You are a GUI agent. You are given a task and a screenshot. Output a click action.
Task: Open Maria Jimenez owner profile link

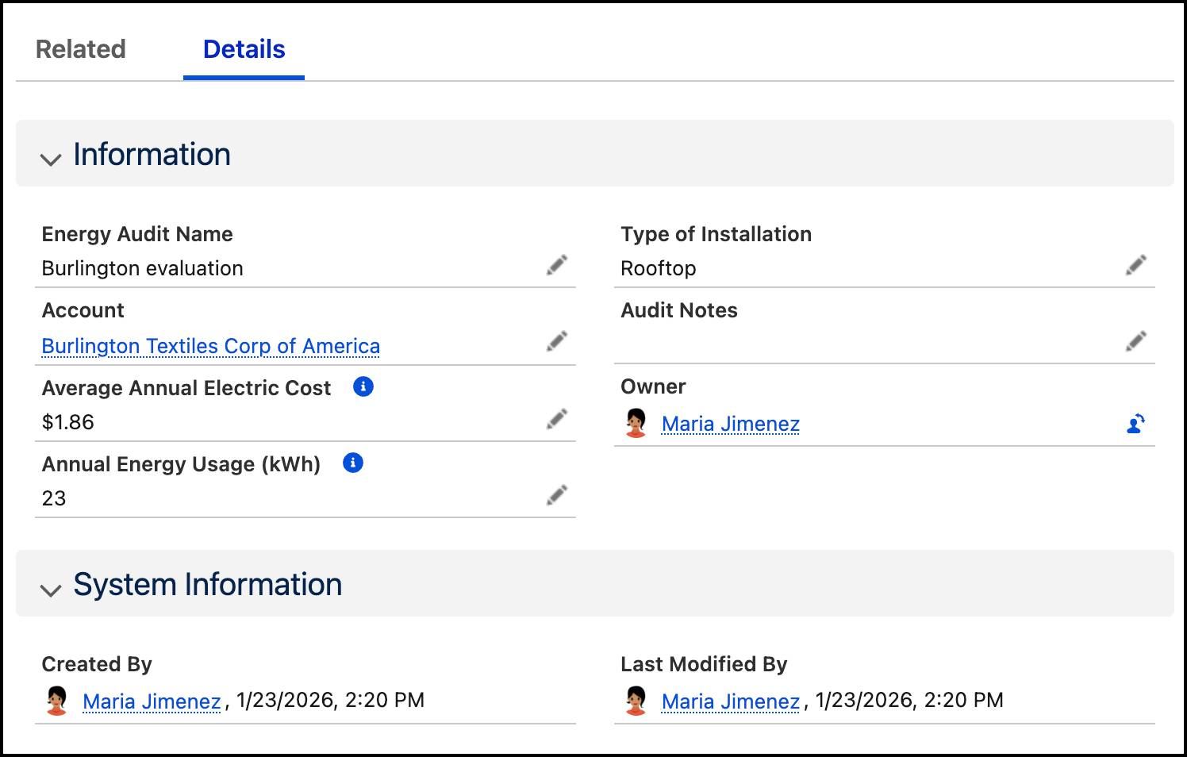730,424
